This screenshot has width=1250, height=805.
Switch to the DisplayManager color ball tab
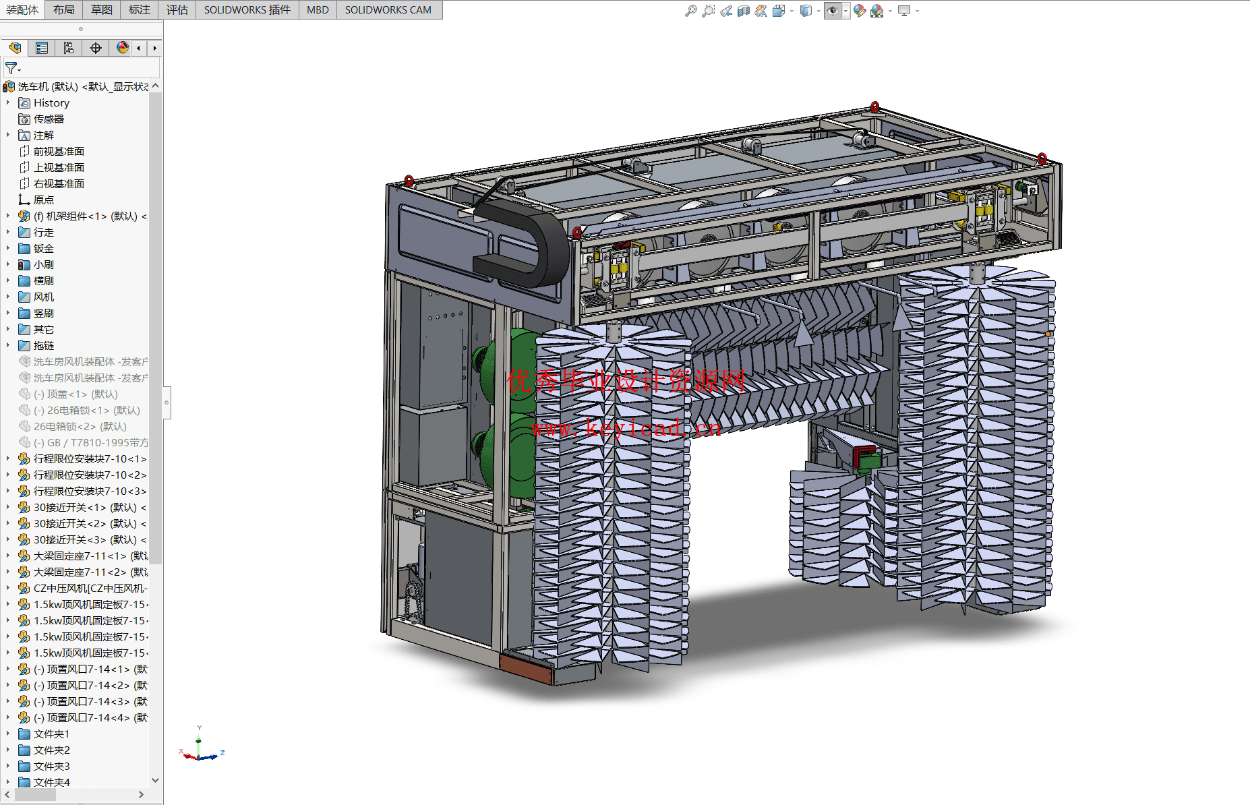pyautogui.click(x=122, y=48)
